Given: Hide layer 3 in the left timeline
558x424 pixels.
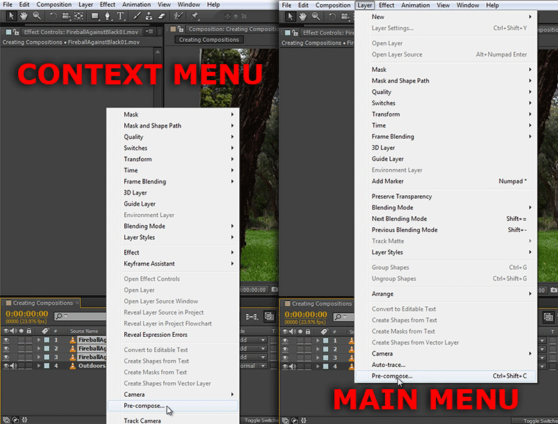Looking at the screenshot, I should tap(6, 357).
